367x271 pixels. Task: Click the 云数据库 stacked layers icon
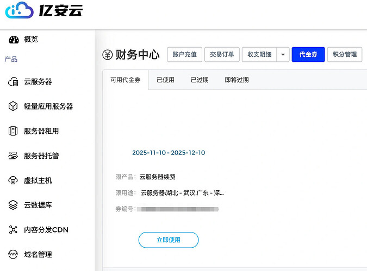[x=14, y=205]
